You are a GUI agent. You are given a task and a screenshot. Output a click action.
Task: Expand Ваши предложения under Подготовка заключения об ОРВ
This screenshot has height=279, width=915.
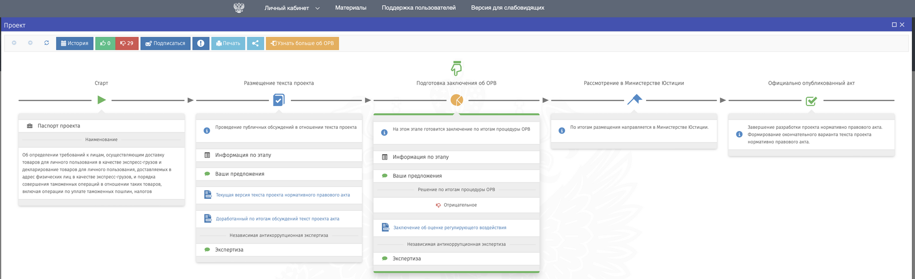[417, 176]
